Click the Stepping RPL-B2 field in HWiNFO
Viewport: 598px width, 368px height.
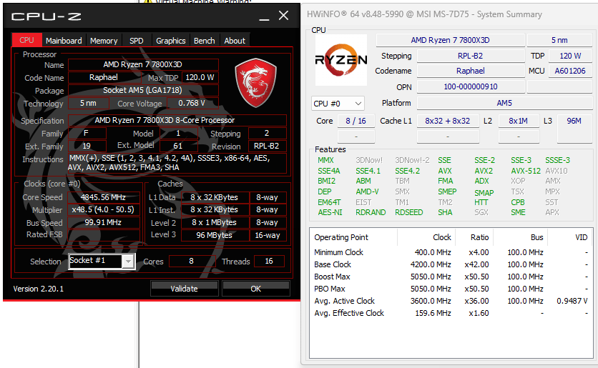[470, 56]
